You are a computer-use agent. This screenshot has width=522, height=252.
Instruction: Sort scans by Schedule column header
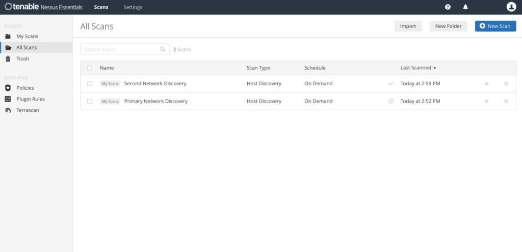tap(315, 68)
